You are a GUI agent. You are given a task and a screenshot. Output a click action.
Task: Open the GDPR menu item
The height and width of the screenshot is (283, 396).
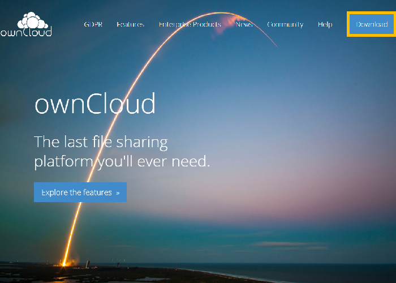[x=93, y=24]
